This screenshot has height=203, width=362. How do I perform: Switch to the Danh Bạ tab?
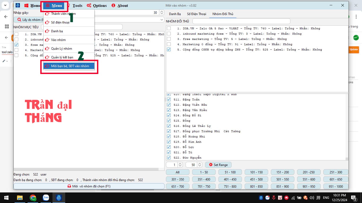coord(175,14)
